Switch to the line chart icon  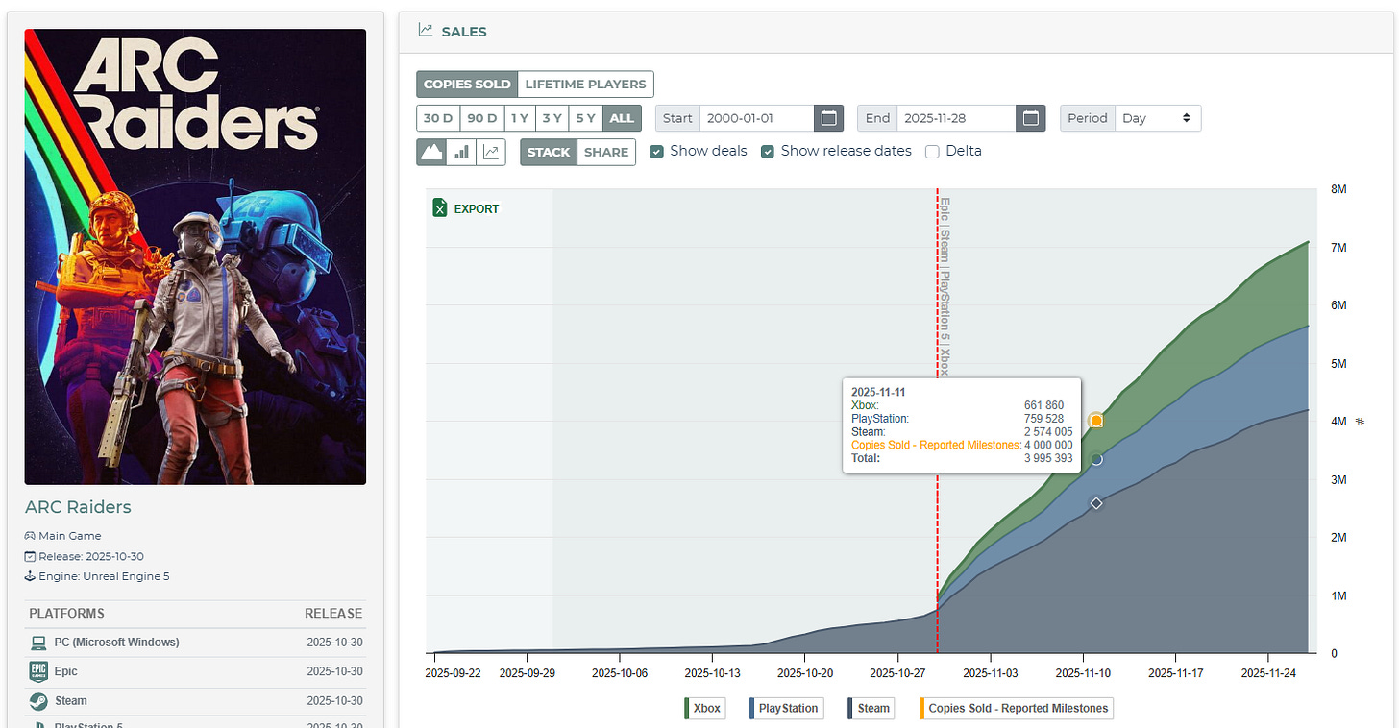pos(491,152)
